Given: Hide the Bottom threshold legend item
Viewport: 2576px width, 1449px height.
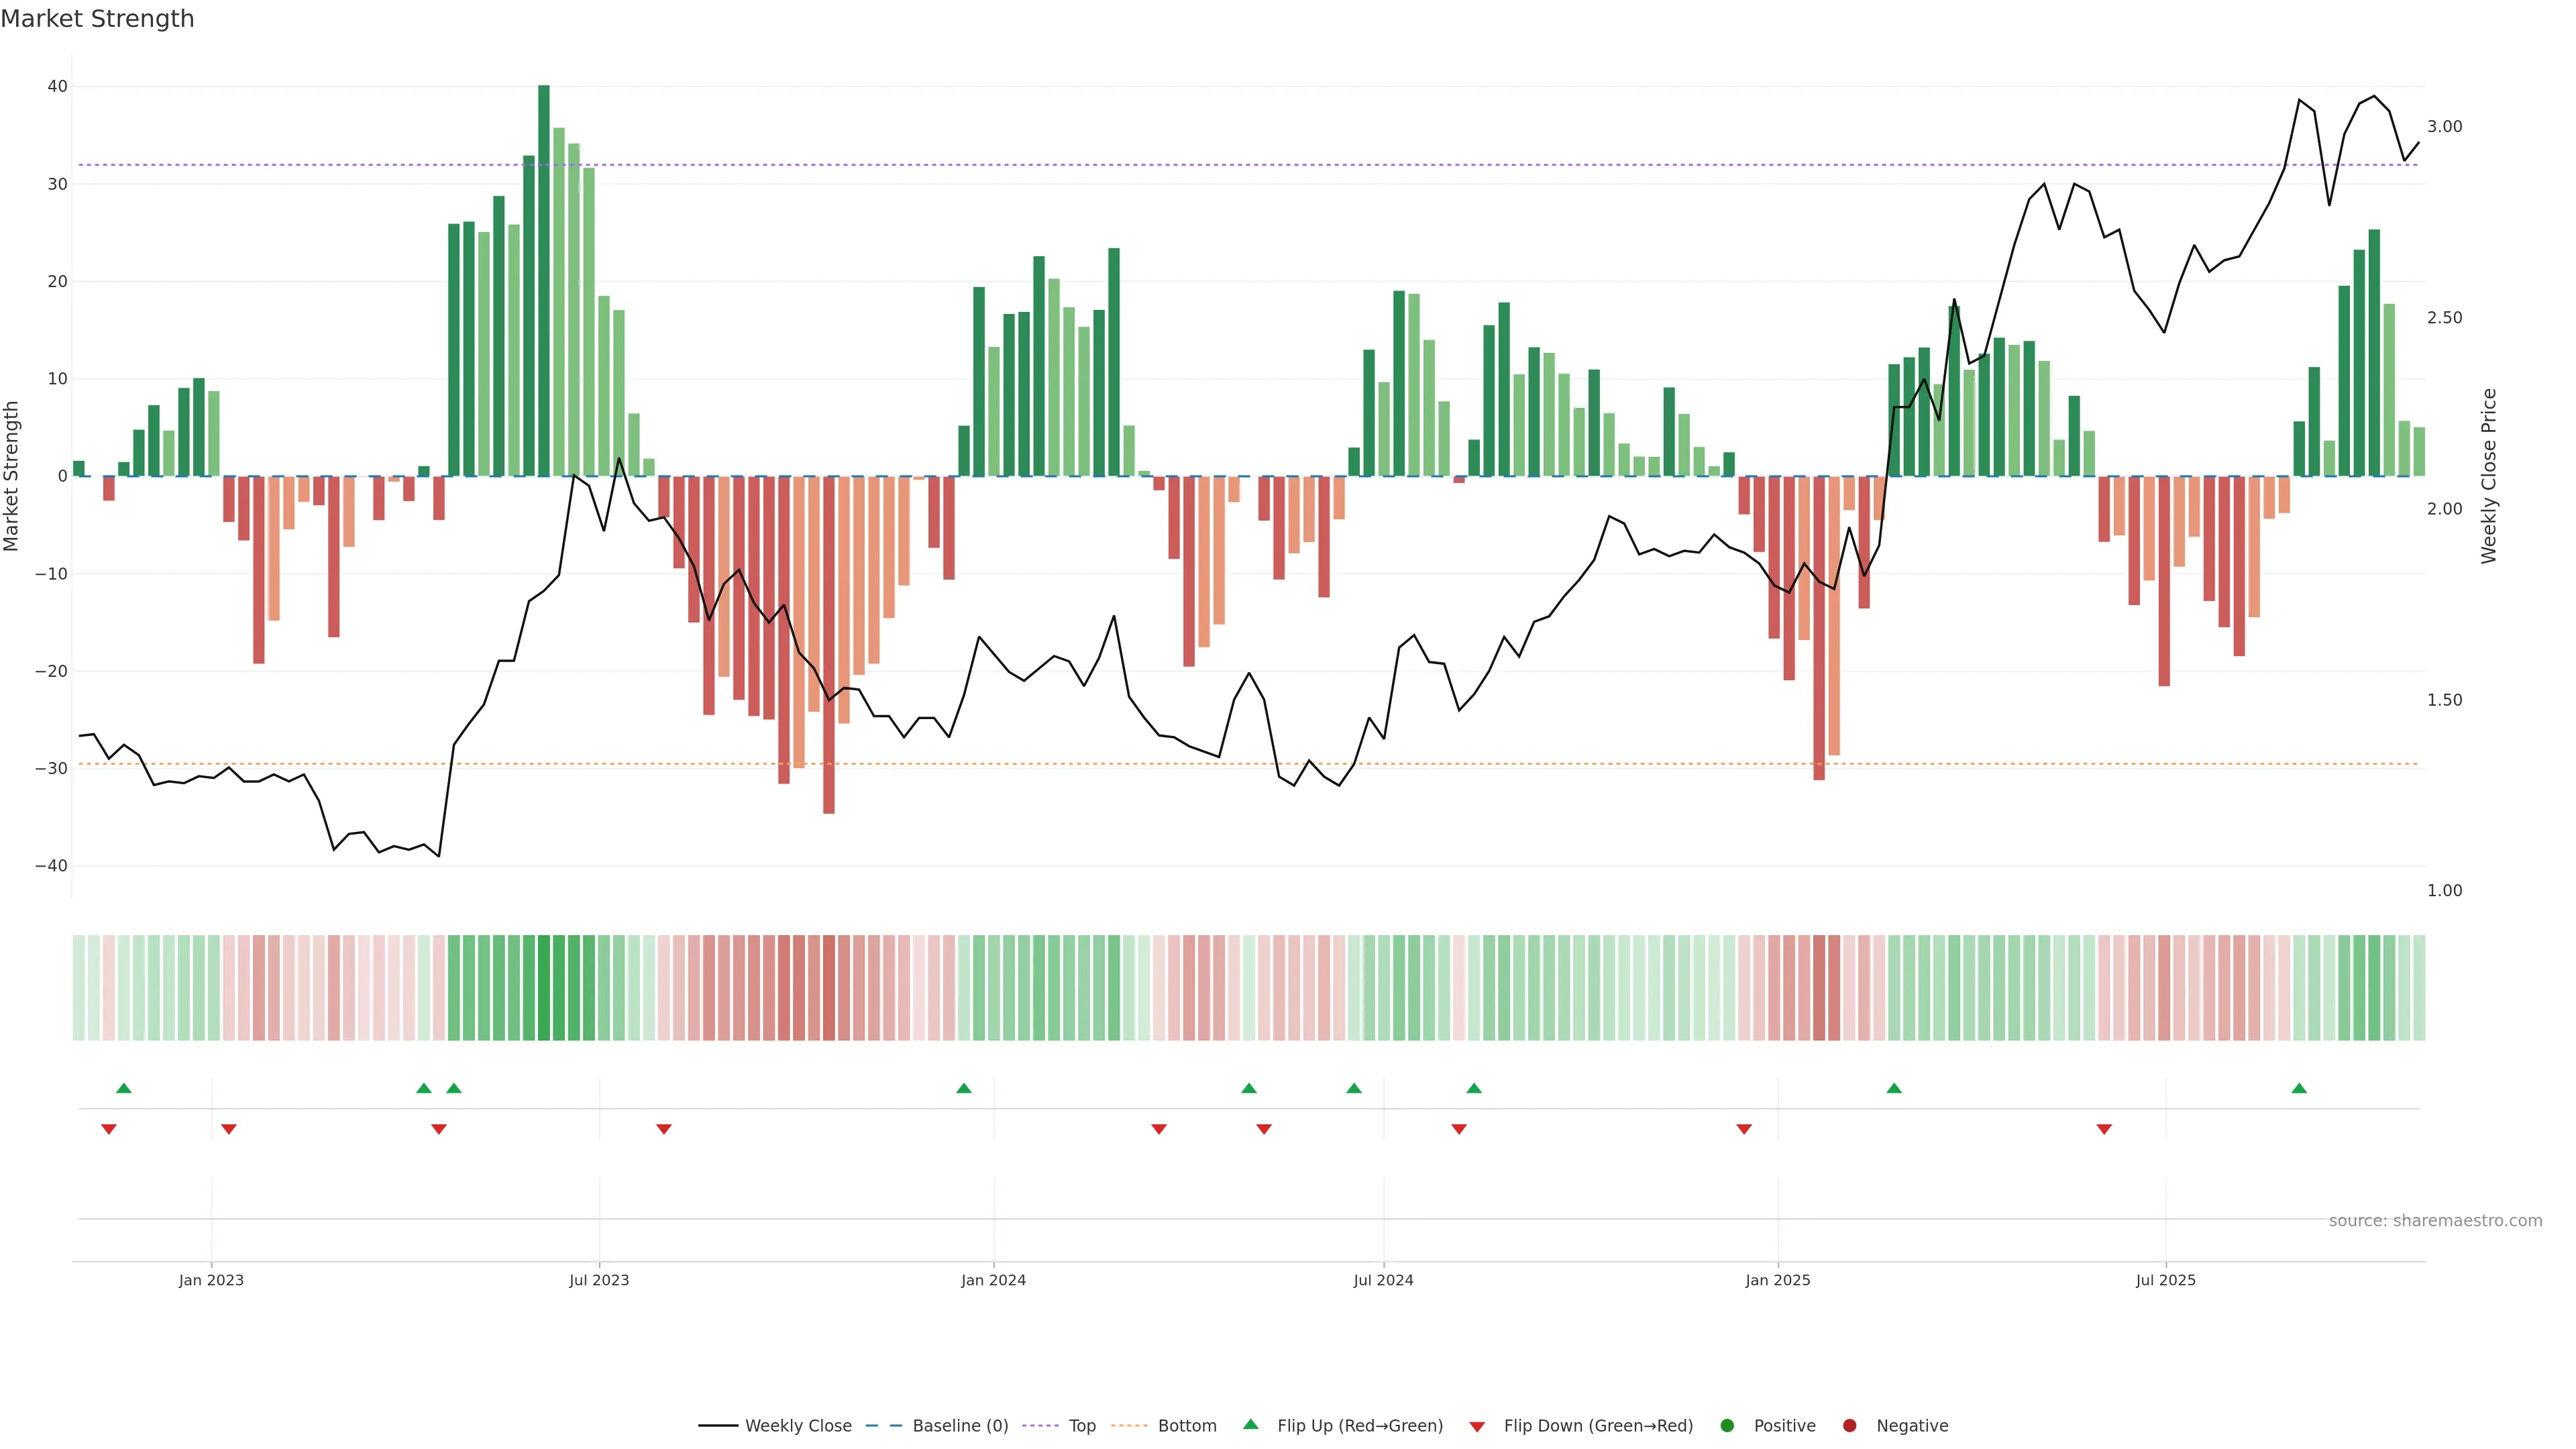Looking at the screenshot, I should tap(1186, 1426).
